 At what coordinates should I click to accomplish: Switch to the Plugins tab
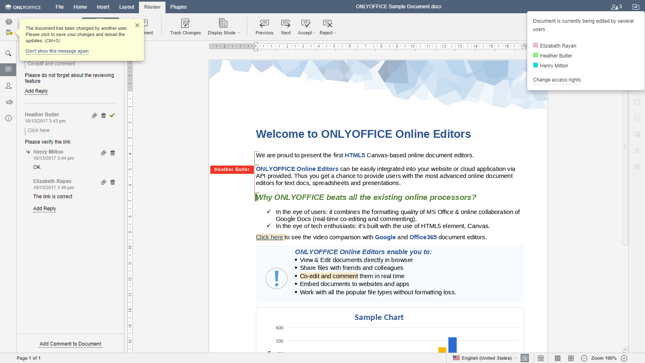click(178, 7)
